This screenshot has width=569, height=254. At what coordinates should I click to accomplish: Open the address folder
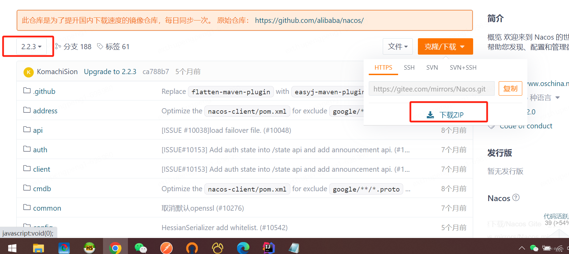point(45,111)
